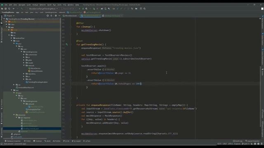Select .gitignore in the project tree
The image size is (264, 148).
click(x=16, y=134)
